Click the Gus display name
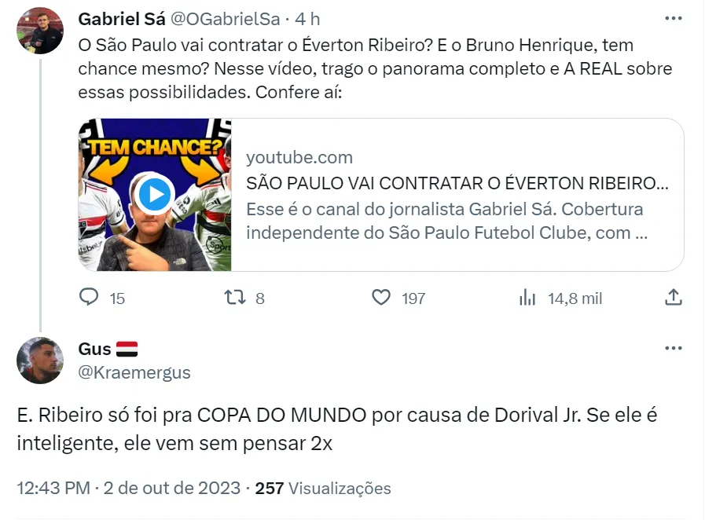 pyautogui.click(x=94, y=350)
